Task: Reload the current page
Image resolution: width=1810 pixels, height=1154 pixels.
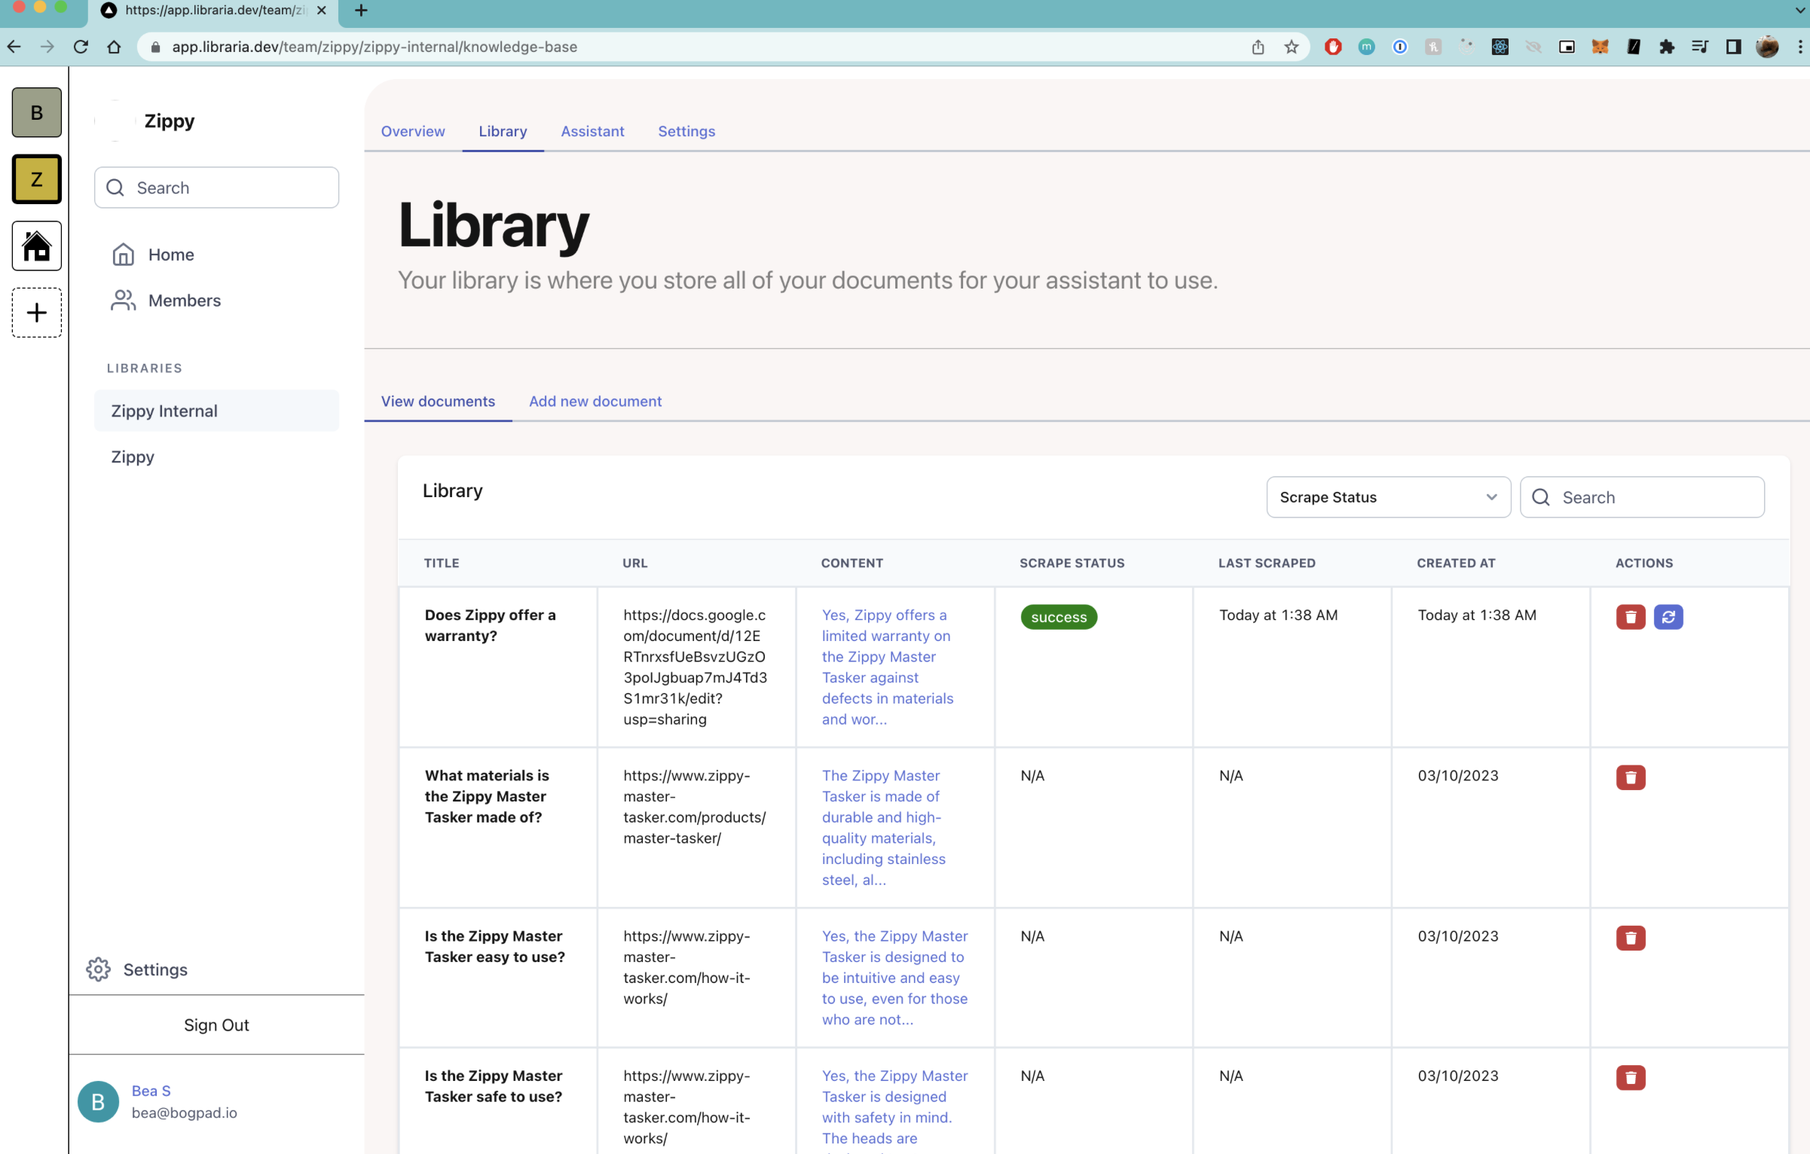Action: click(81, 47)
